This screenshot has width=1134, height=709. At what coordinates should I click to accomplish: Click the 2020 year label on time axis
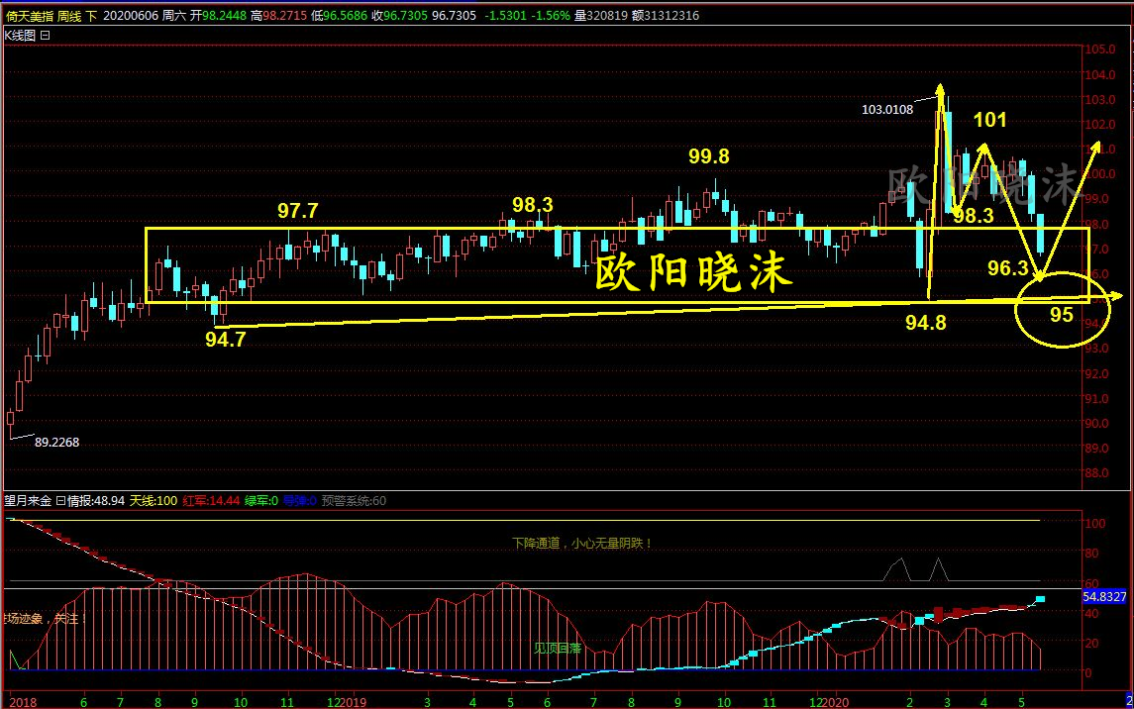pyautogui.click(x=836, y=702)
